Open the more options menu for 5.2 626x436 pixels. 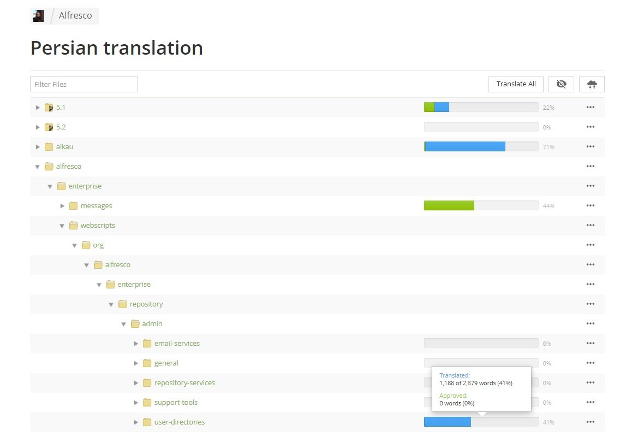coord(591,127)
